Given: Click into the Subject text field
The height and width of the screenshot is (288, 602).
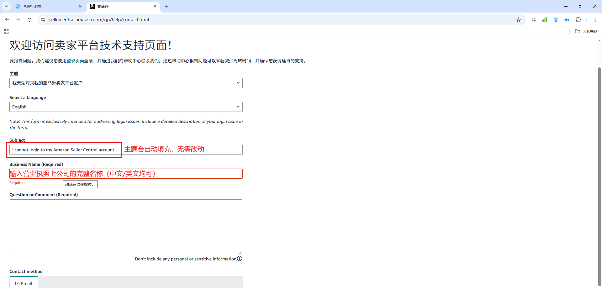Looking at the screenshot, I should (x=126, y=150).
